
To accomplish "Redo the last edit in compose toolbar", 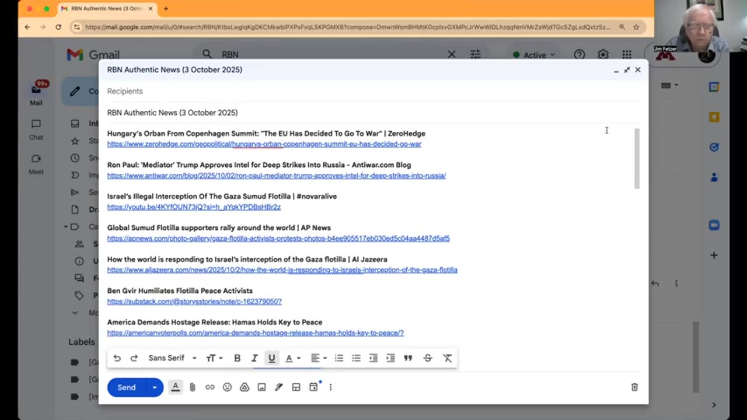I will click(134, 358).
